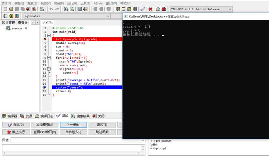
Task: Click the Find magnifier toolbar icon
Action: point(66,9)
